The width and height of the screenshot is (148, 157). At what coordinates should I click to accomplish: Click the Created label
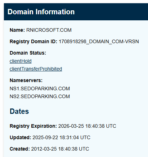pos(20,149)
